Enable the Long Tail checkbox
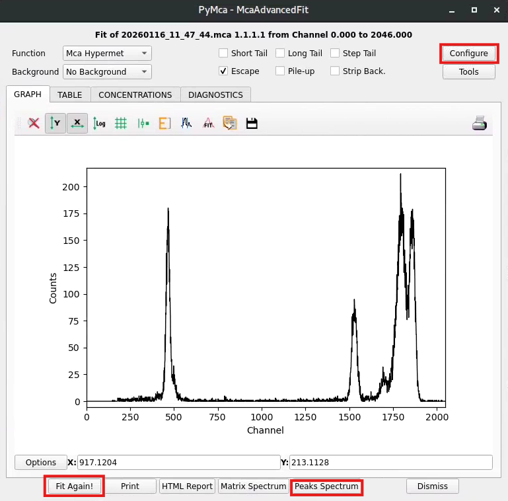 [x=280, y=53]
